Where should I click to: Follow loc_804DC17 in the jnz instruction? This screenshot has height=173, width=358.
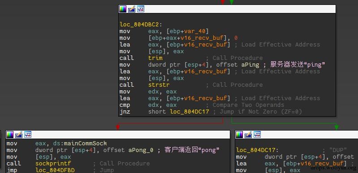190,112
